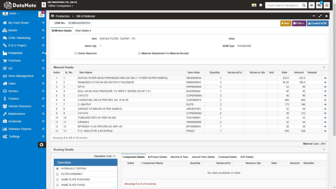Check the FILTER ASSEBMLY operation
Viewport: 336px width, 189px height.
57,174
